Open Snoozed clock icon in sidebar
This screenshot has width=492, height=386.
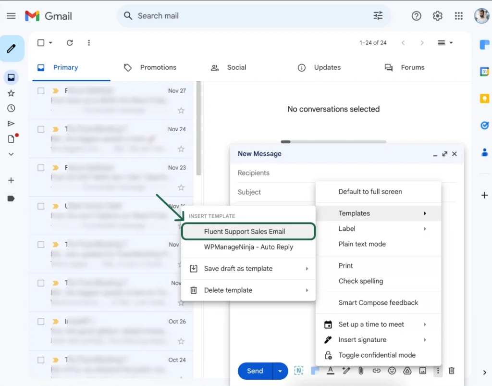[11, 108]
